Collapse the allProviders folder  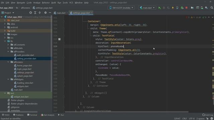[x=8, y=52]
